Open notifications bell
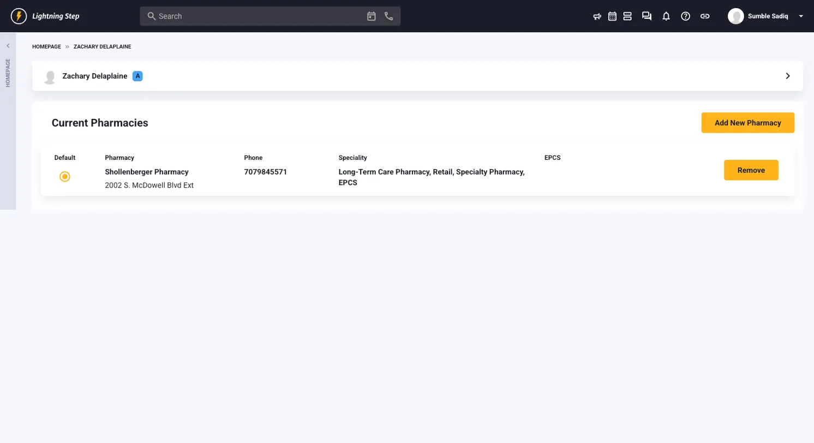This screenshot has width=814, height=443. 666,16
